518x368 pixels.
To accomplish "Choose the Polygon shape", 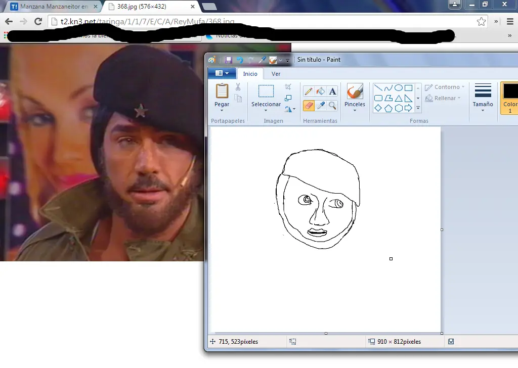I will (x=388, y=98).
